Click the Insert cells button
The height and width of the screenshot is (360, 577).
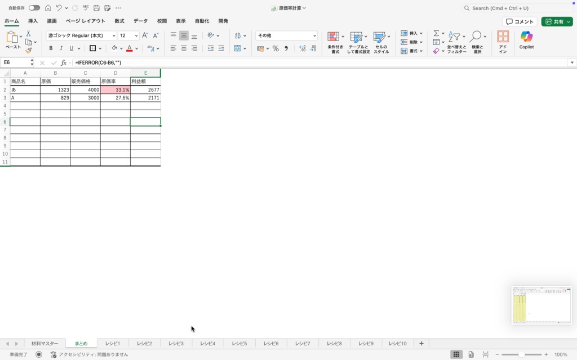tap(411, 33)
